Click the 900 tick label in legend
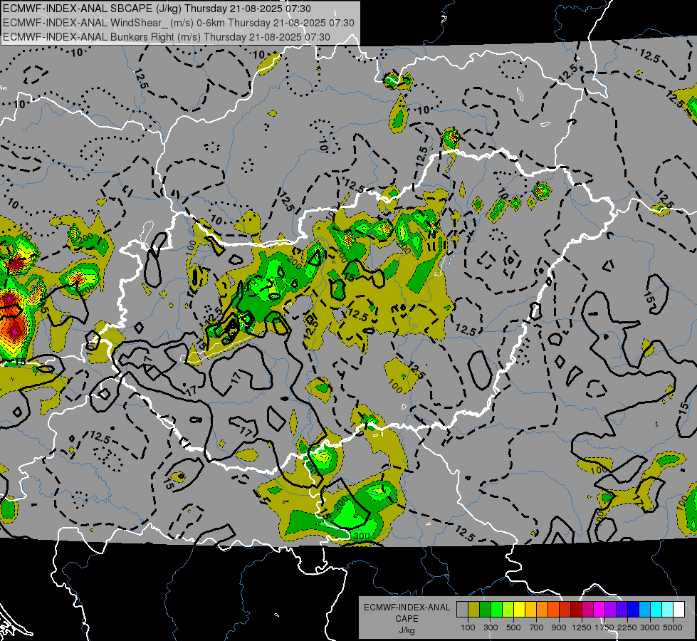This screenshot has width=697, height=641. point(559,627)
